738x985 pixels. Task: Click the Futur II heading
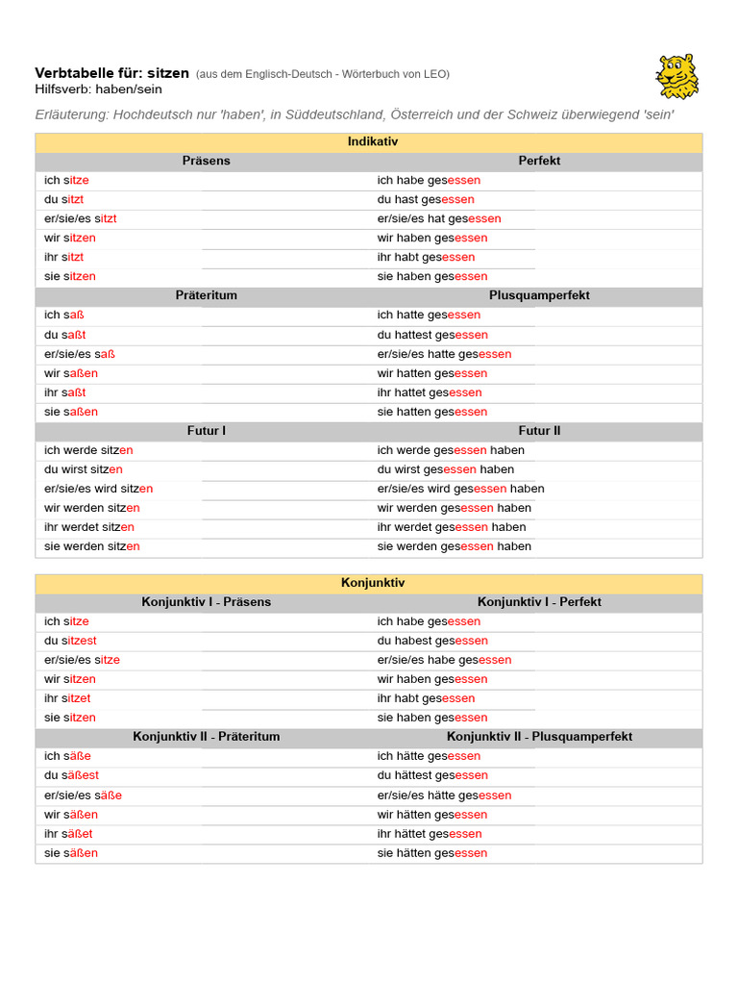539,431
